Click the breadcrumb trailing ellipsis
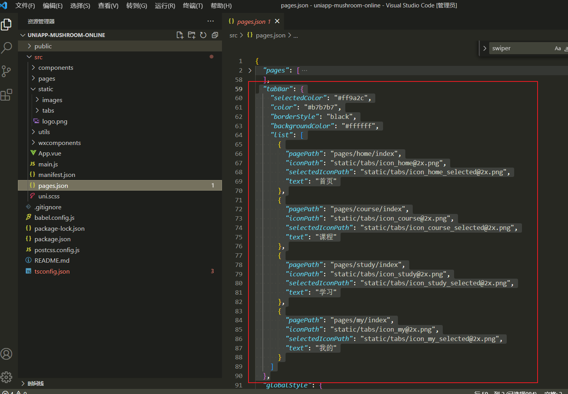This screenshot has height=394, width=568. 296,35
